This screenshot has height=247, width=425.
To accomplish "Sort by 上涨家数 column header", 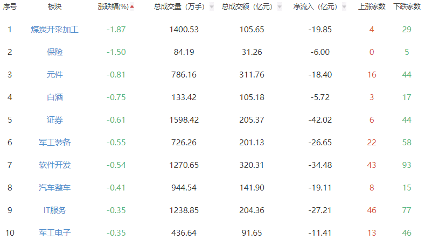I will tap(372, 7).
